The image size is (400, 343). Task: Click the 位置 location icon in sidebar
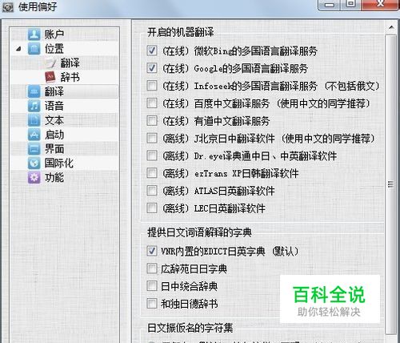[x=34, y=49]
